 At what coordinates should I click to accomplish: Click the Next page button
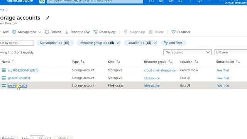point(63,137)
